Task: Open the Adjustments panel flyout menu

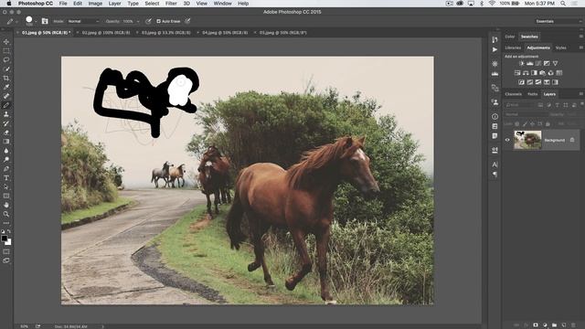Action: pyautogui.click(x=581, y=48)
